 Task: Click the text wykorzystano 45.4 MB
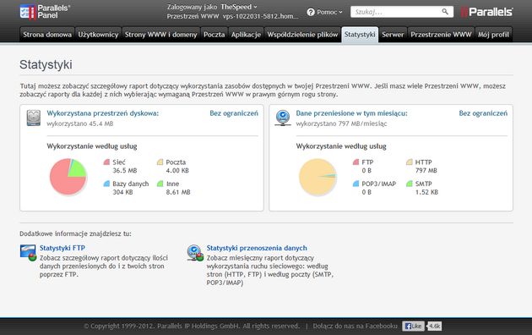[80, 124]
